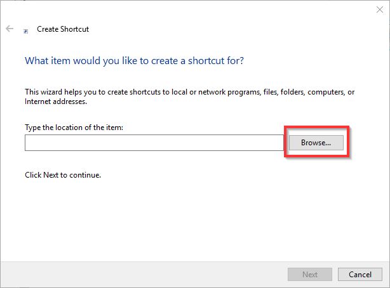Viewport: 390px width, 288px height.
Task: Click the 'Type the location of the item:' label
Action: (x=73, y=128)
